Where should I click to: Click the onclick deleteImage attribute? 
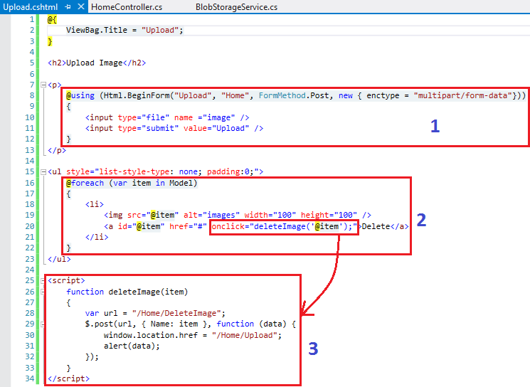285,226
